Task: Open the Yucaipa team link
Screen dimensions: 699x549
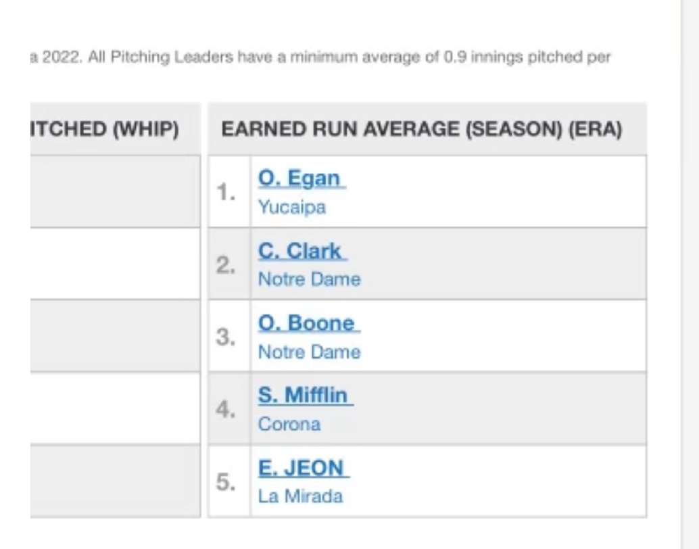Action: coord(292,207)
